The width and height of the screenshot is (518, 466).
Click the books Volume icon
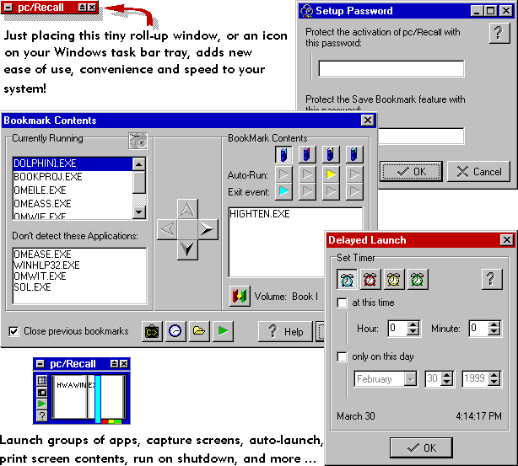tap(240, 296)
